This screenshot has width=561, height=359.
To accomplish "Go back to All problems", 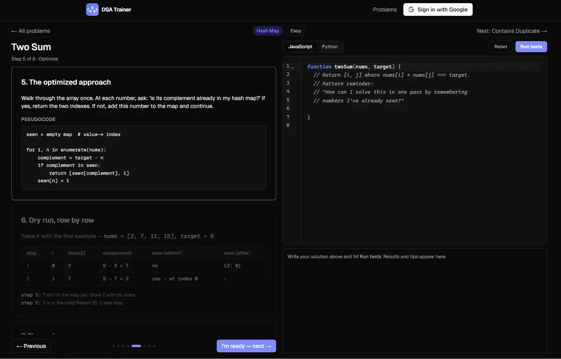I will coord(31,31).
